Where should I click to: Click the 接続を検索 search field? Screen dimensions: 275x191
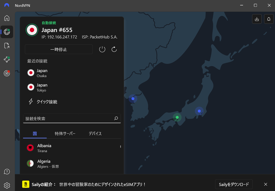point(72,118)
